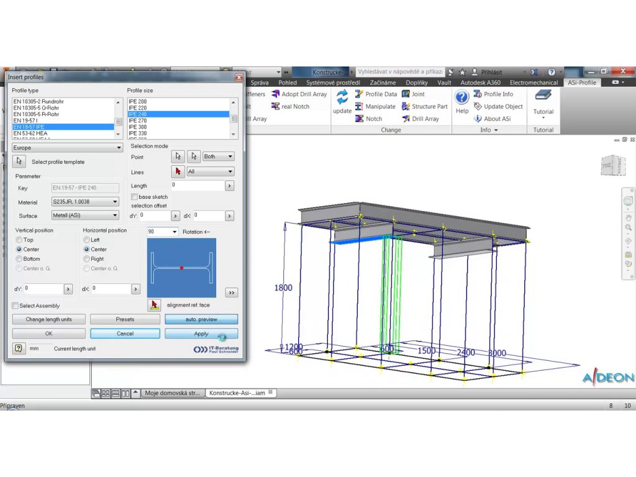Screen dimensions: 636x477
Task: Select Center vertical position
Action: (27, 249)
